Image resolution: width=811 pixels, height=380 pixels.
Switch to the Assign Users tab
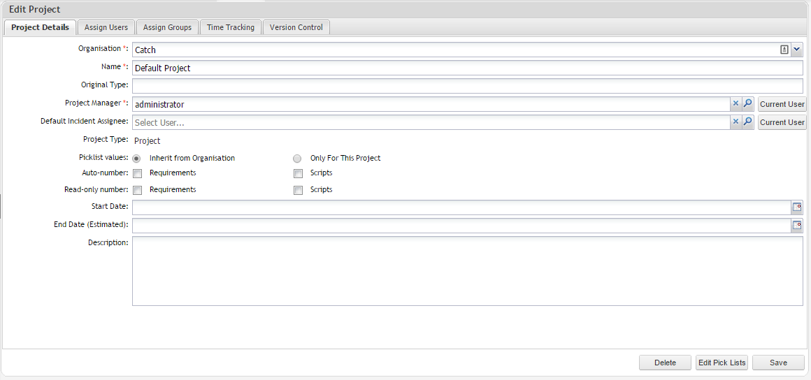[106, 27]
